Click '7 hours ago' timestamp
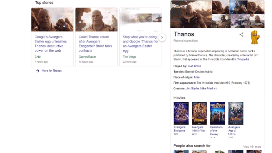 pos(41,62)
